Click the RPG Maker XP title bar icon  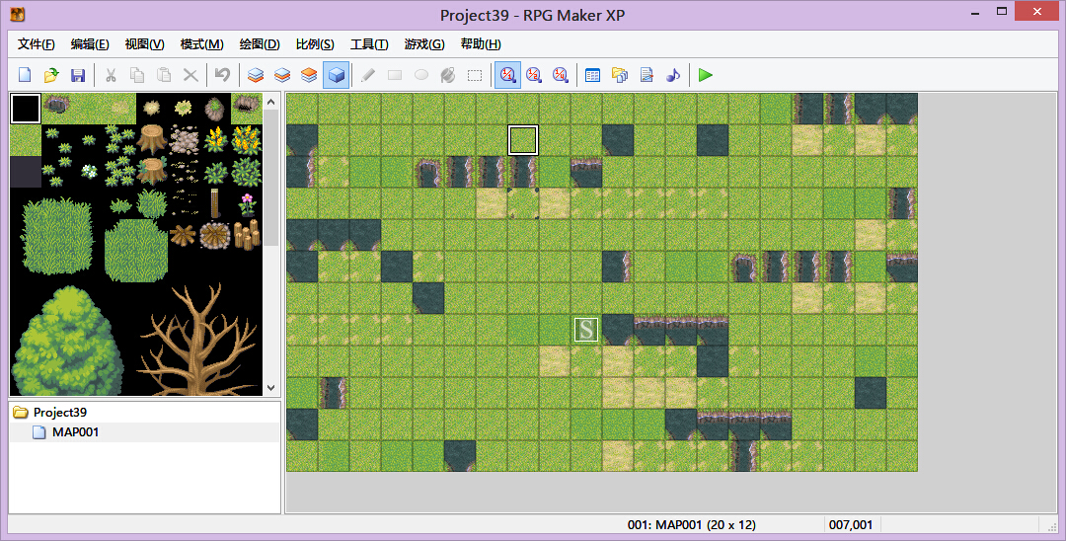pyautogui.click(x=18, y=14)
